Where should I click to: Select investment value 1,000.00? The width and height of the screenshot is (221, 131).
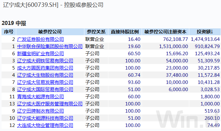pos(210,104)
